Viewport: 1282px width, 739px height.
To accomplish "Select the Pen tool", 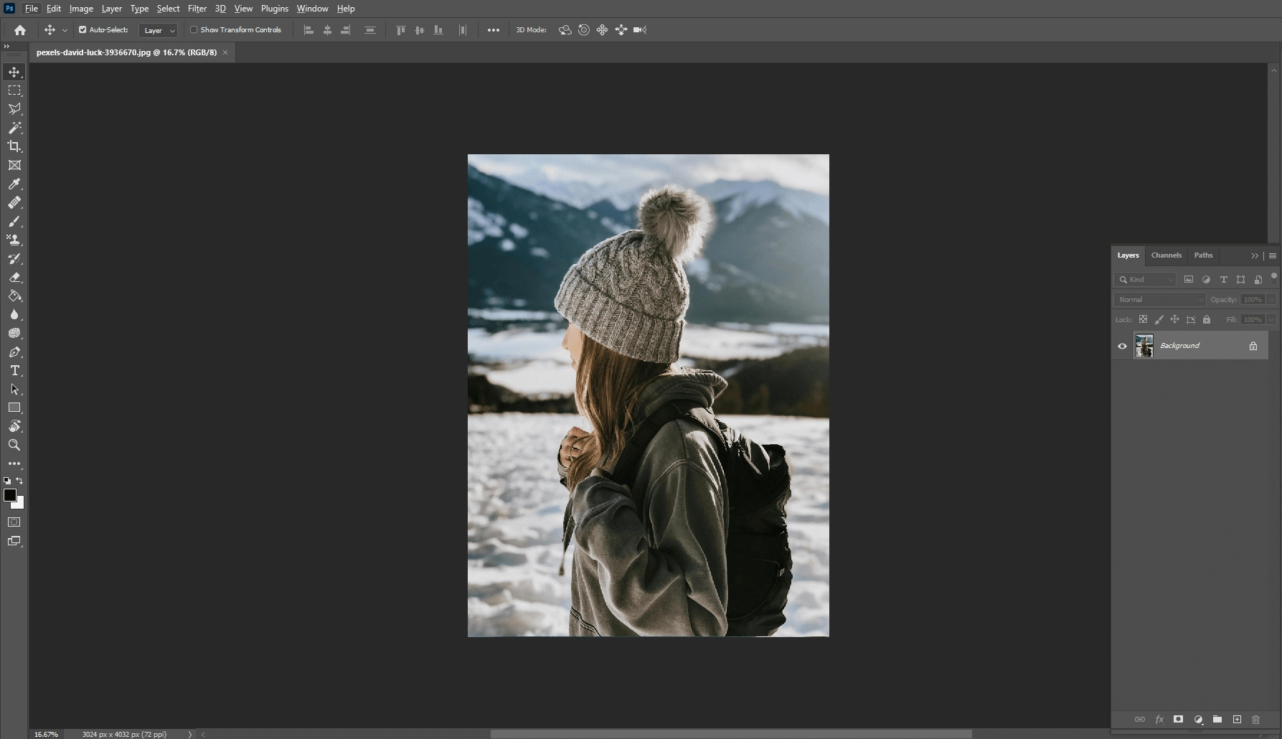I will 14,352.
